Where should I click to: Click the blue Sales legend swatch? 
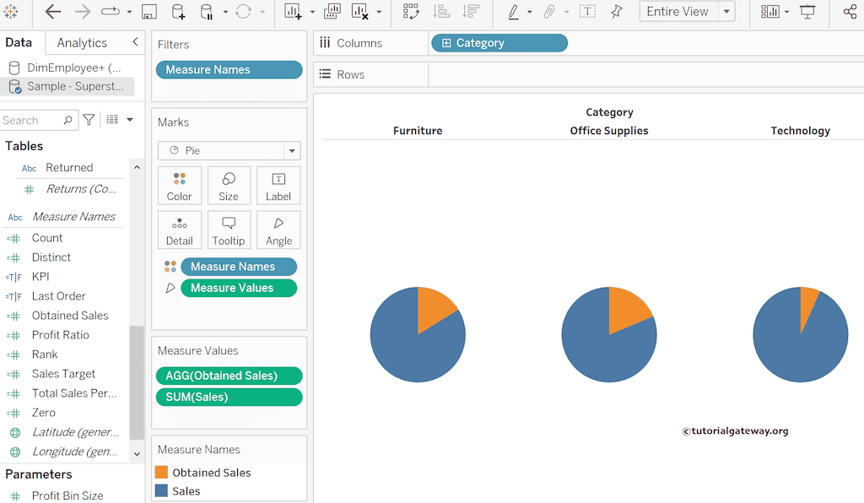pos(161,490)
